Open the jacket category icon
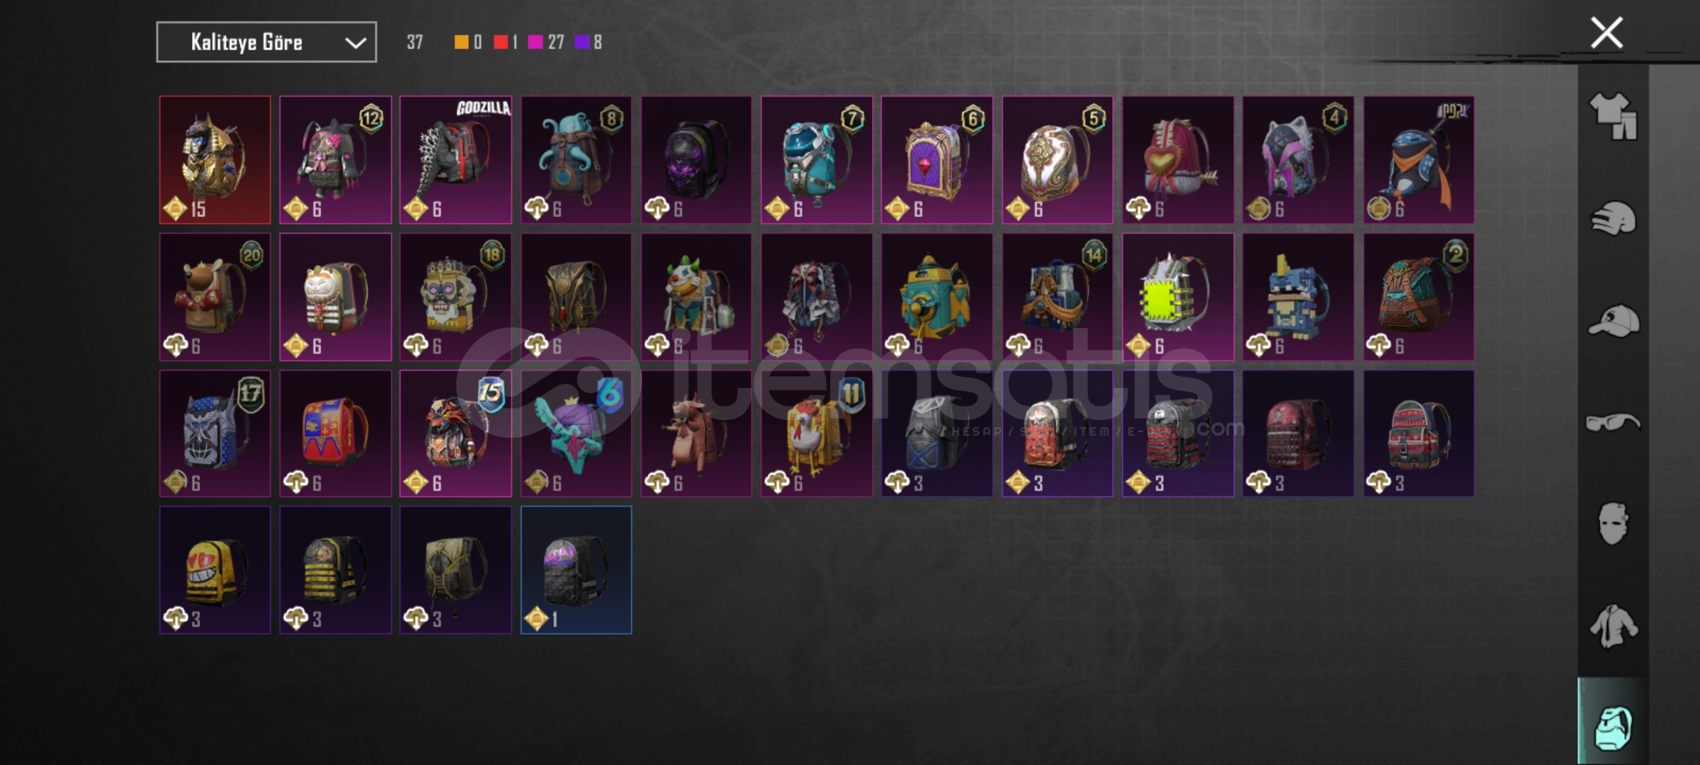This screenshot has width=1700, height=765. (x=1613, y=626)
